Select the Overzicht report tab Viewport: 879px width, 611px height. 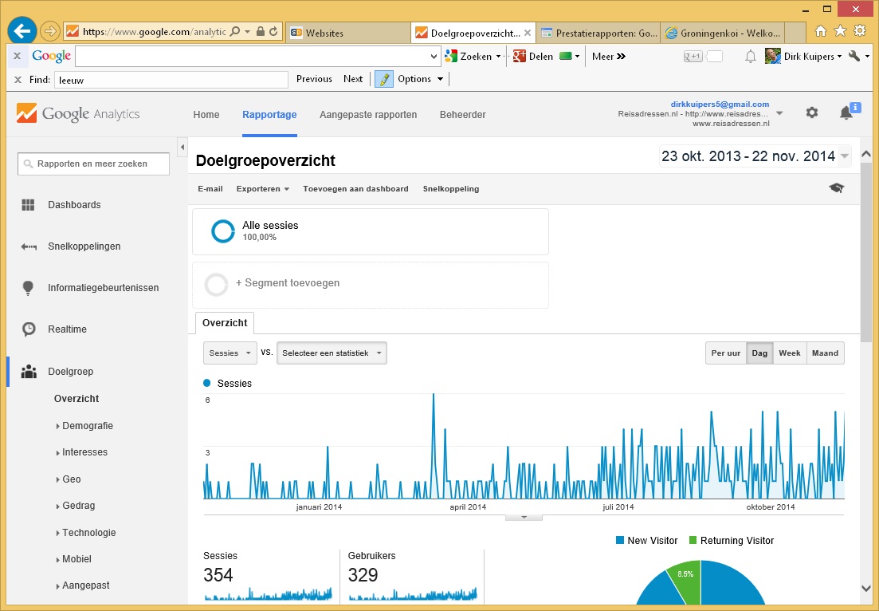[224, 322]
